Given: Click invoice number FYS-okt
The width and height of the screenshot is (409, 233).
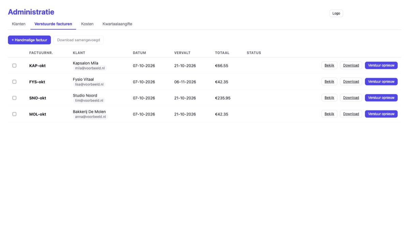Looking at the screenshot, I should [37, 82].
